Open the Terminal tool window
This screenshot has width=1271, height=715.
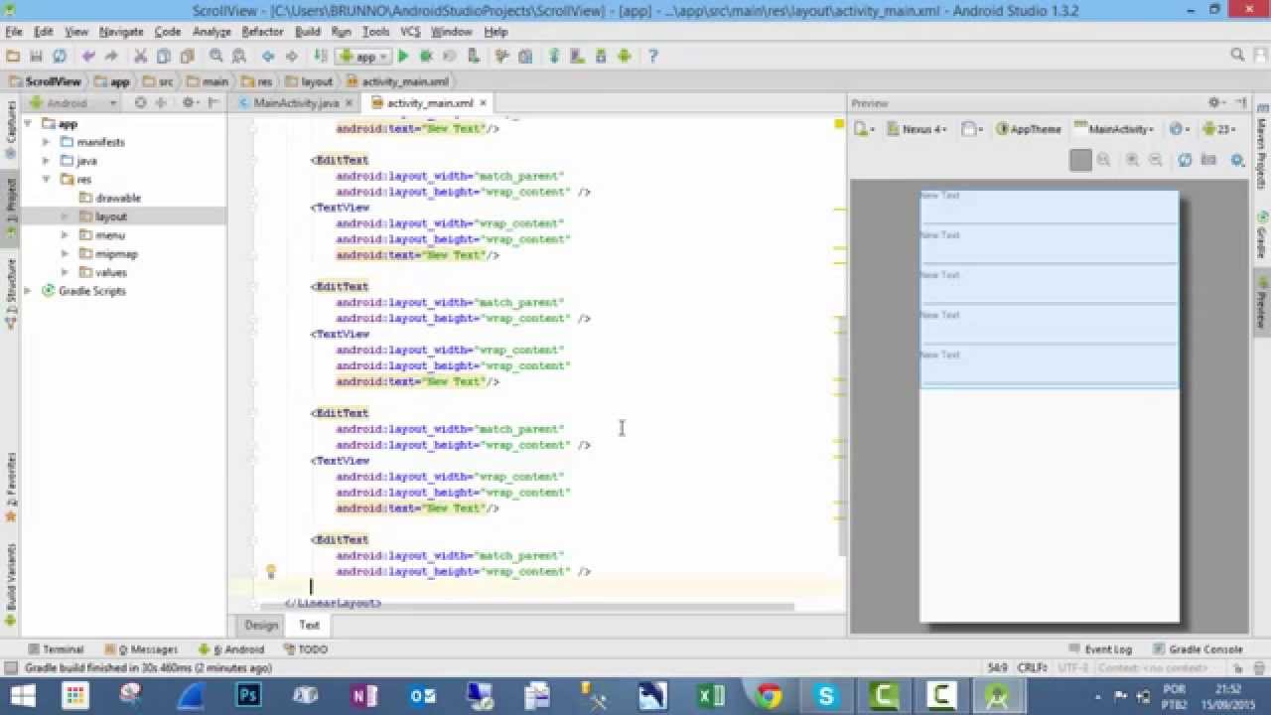point(56,649)
